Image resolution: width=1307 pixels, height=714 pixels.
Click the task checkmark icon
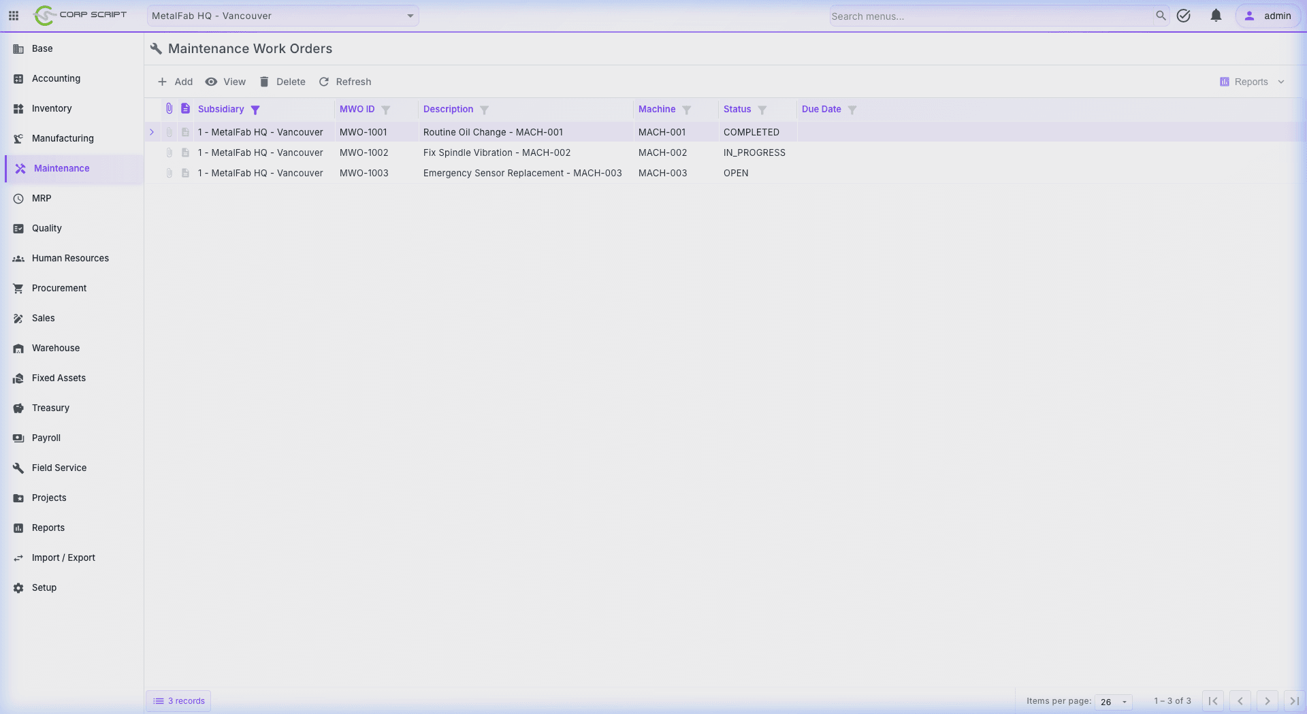coord(1184,16)
